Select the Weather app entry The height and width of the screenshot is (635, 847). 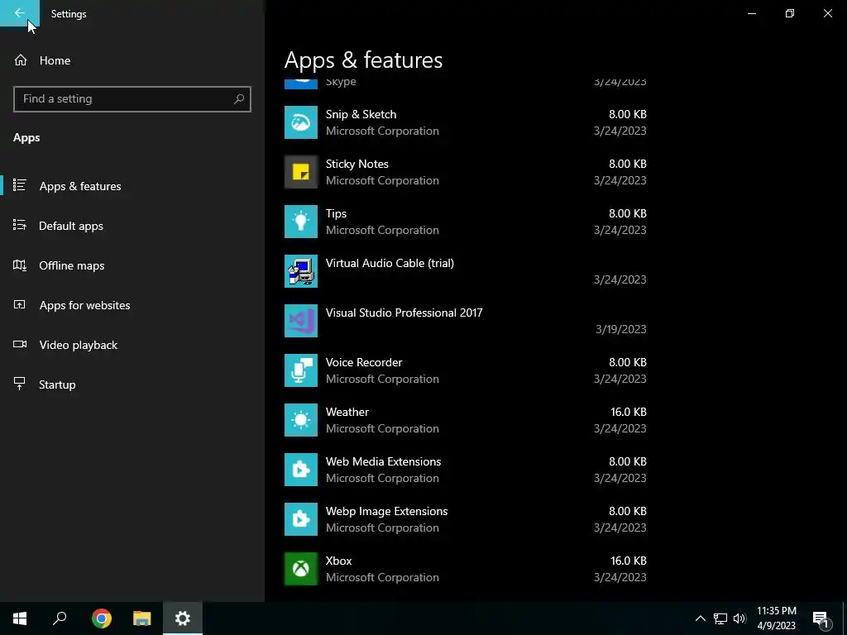tap(466, 420)
